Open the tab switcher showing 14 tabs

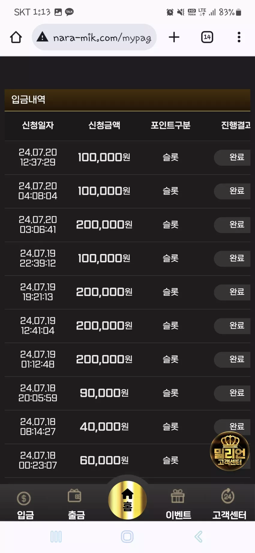pos(207,37)
